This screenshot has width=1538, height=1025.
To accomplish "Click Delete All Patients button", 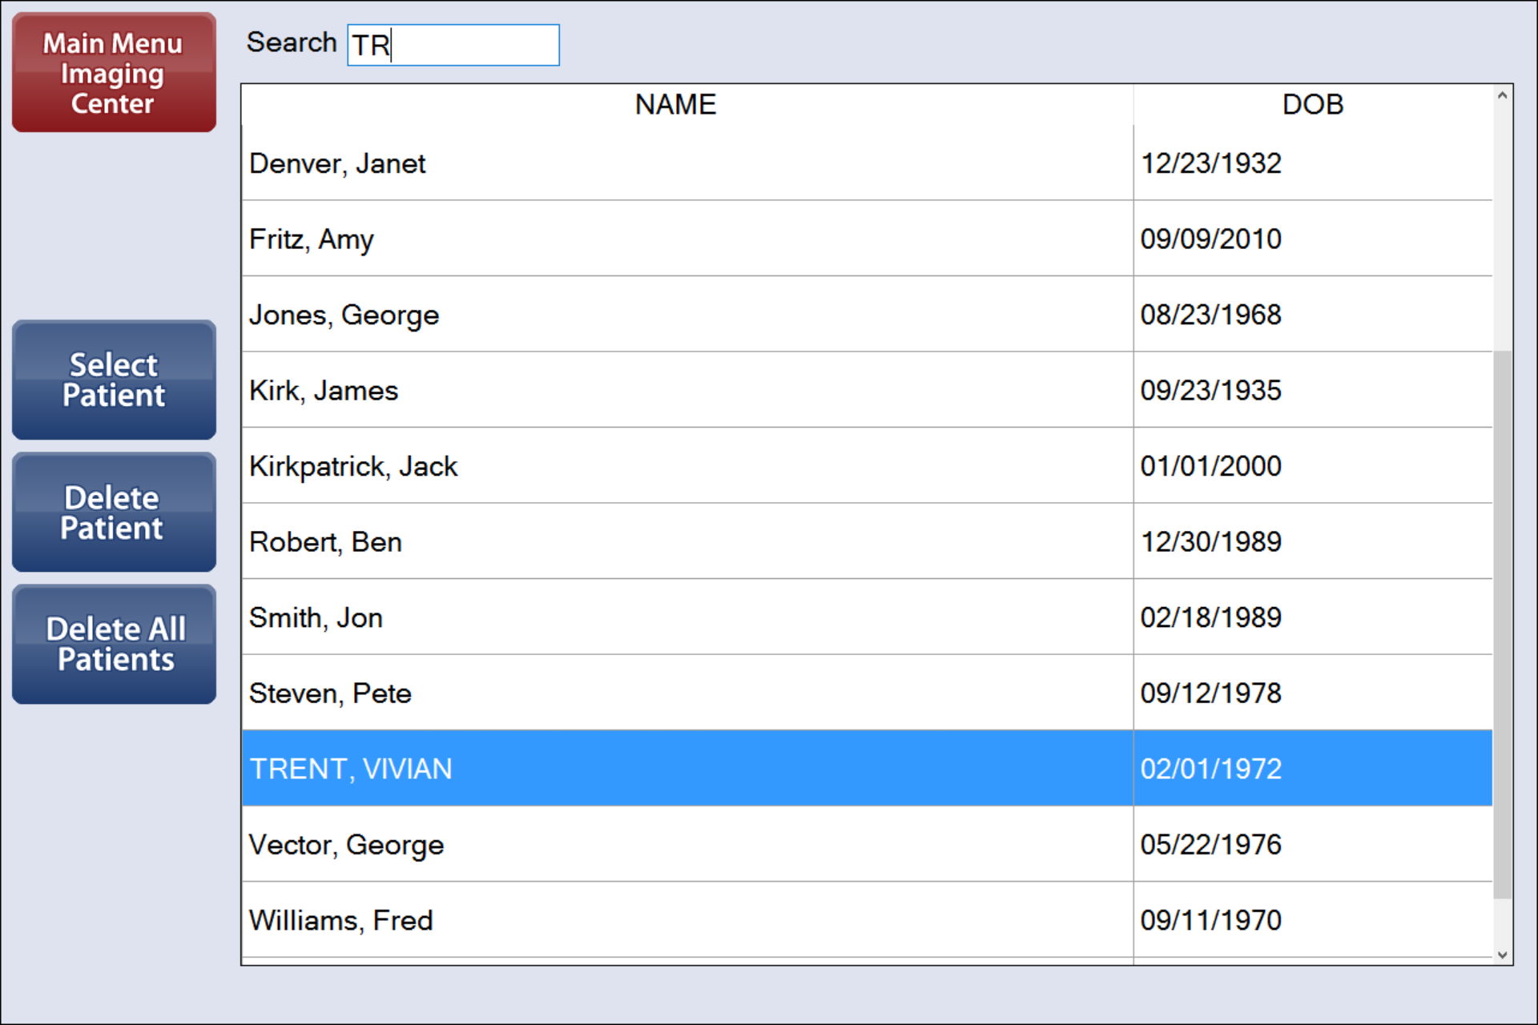I will tap(114, 645).
